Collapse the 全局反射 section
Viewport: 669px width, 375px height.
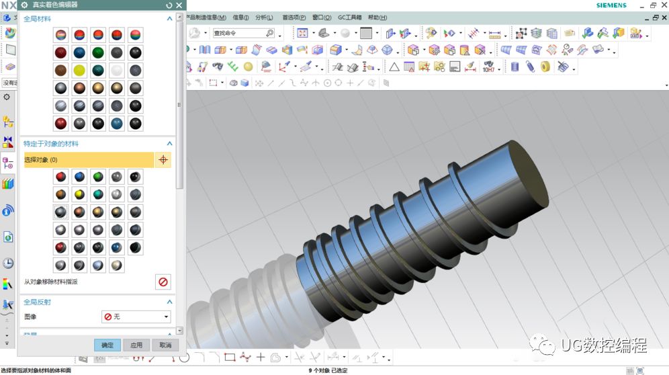pos(169,302)
